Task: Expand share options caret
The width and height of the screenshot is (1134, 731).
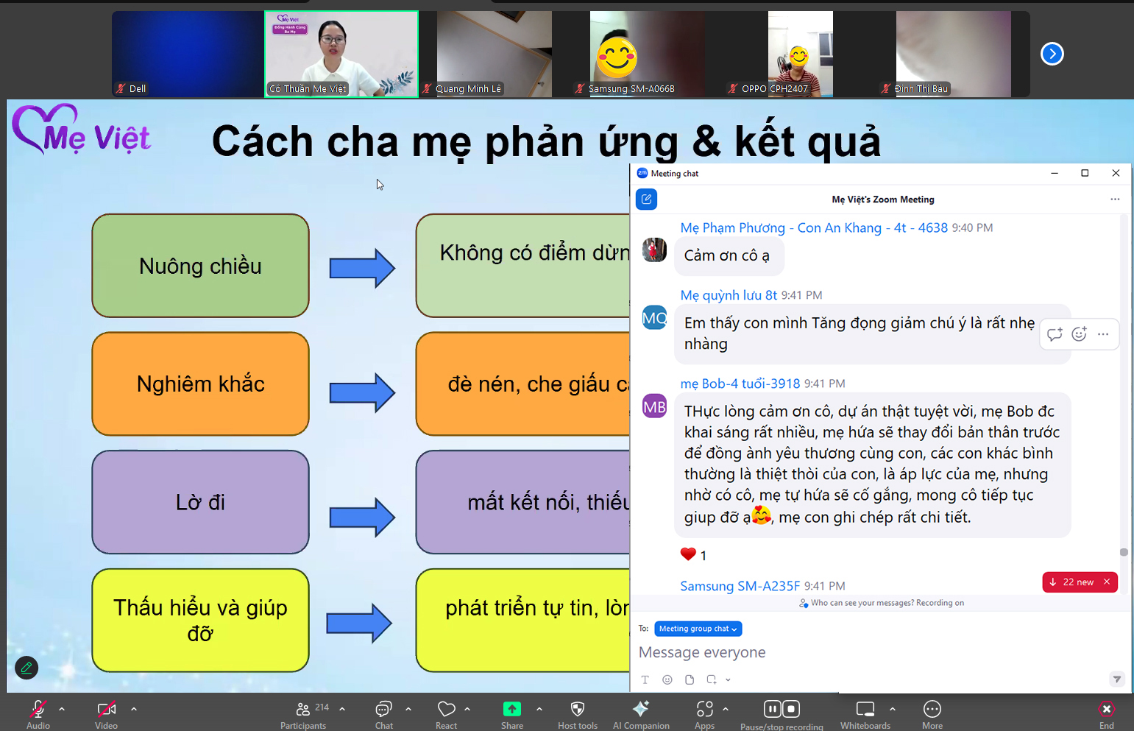Action: (x=539, y=709)
